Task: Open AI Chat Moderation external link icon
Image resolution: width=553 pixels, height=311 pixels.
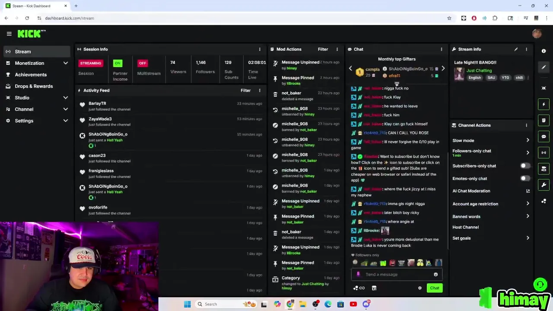Action: (x=528, y=191)
